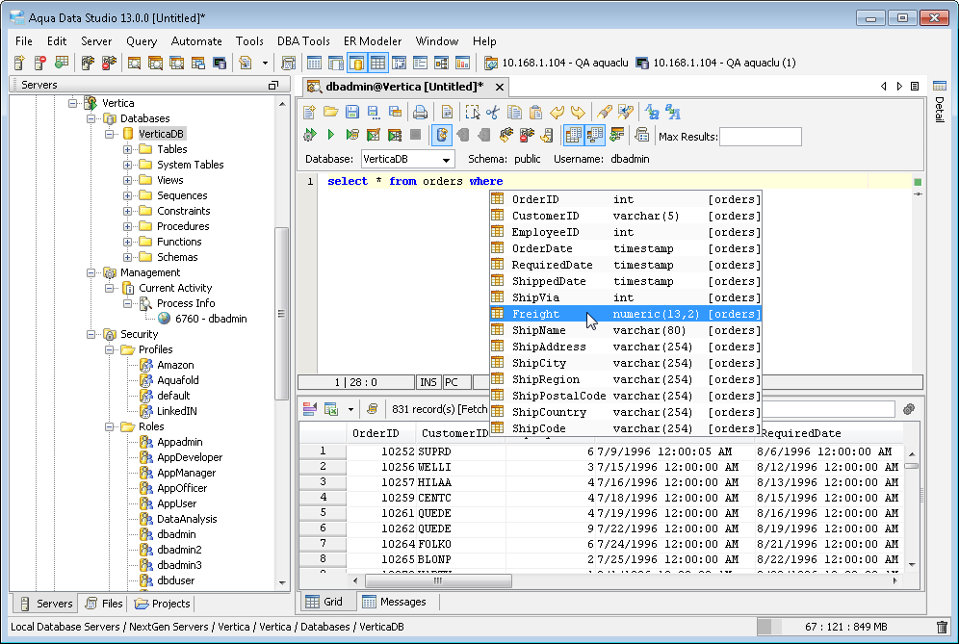Screen dimensions: 959x644
Task: Toggle the second highlighted results layout button
Action: coord(594,135)
